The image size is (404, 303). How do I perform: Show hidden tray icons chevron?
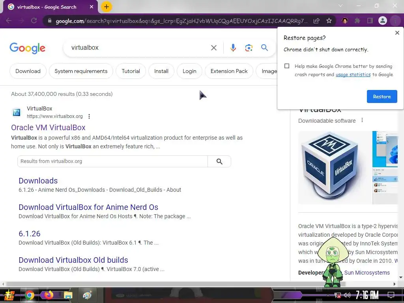coord(328,295)
